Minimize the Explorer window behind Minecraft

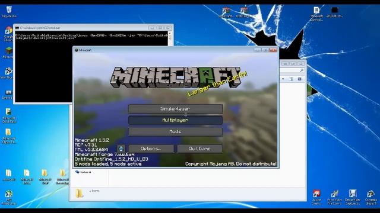point(285,64)
